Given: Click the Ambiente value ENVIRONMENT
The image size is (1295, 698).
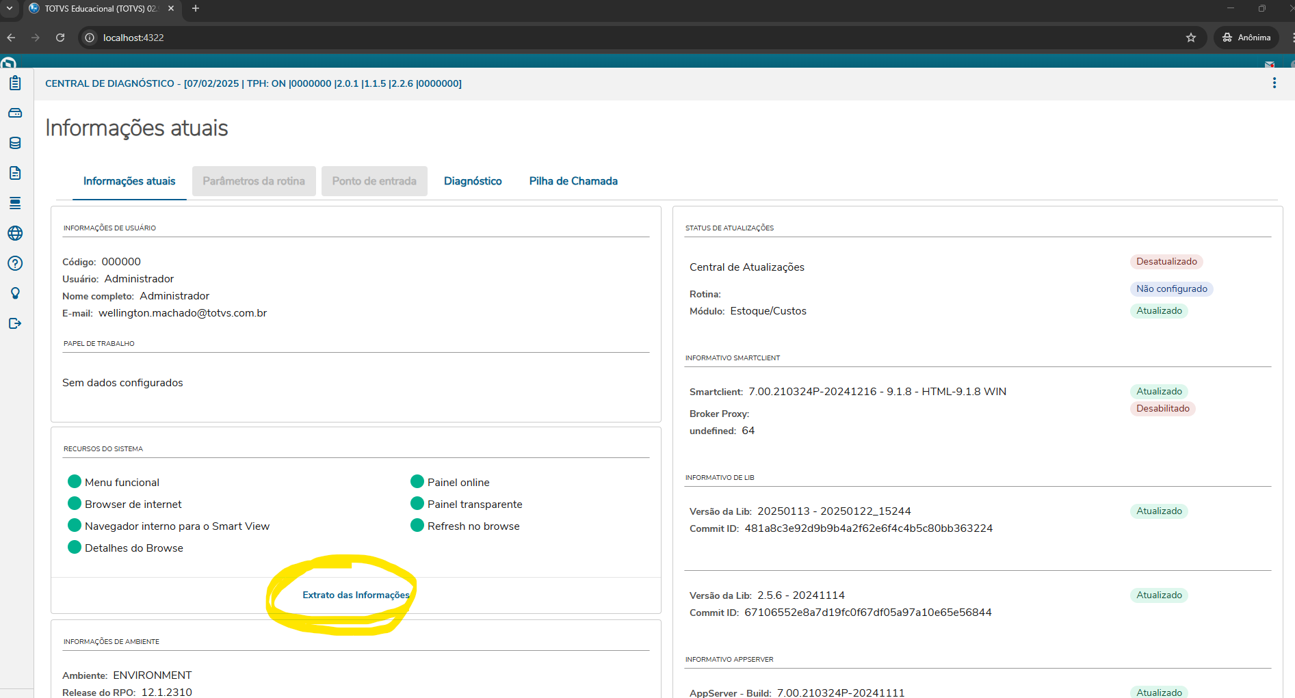Looking at the screenshot, I should tap(153, 675).
